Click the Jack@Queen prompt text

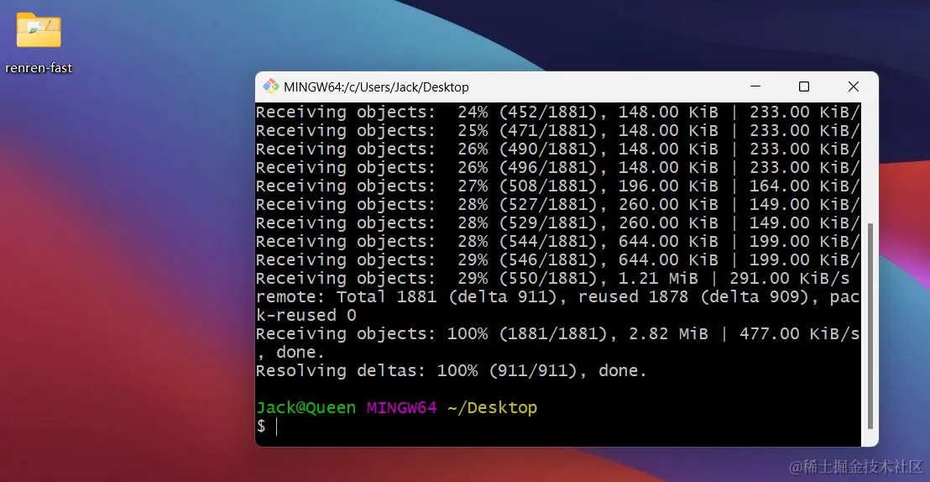[306, 408]
